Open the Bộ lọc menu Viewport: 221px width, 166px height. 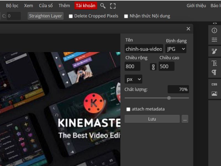(x=12, y=6)
